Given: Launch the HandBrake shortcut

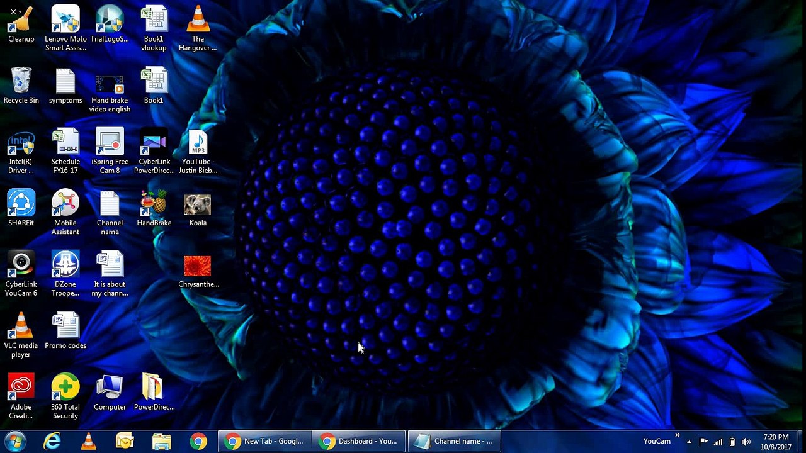Looking at the screenshot, I should point(154,209).
